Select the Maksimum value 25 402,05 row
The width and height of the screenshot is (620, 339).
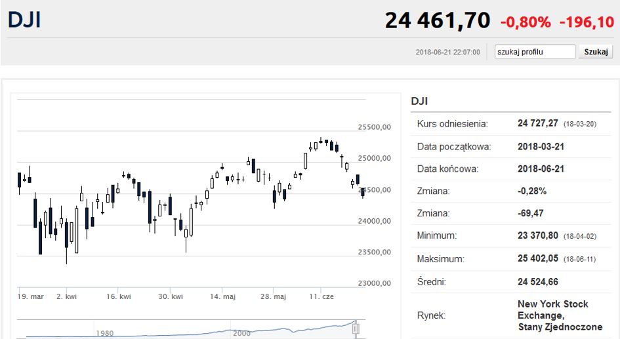point(511,259)
